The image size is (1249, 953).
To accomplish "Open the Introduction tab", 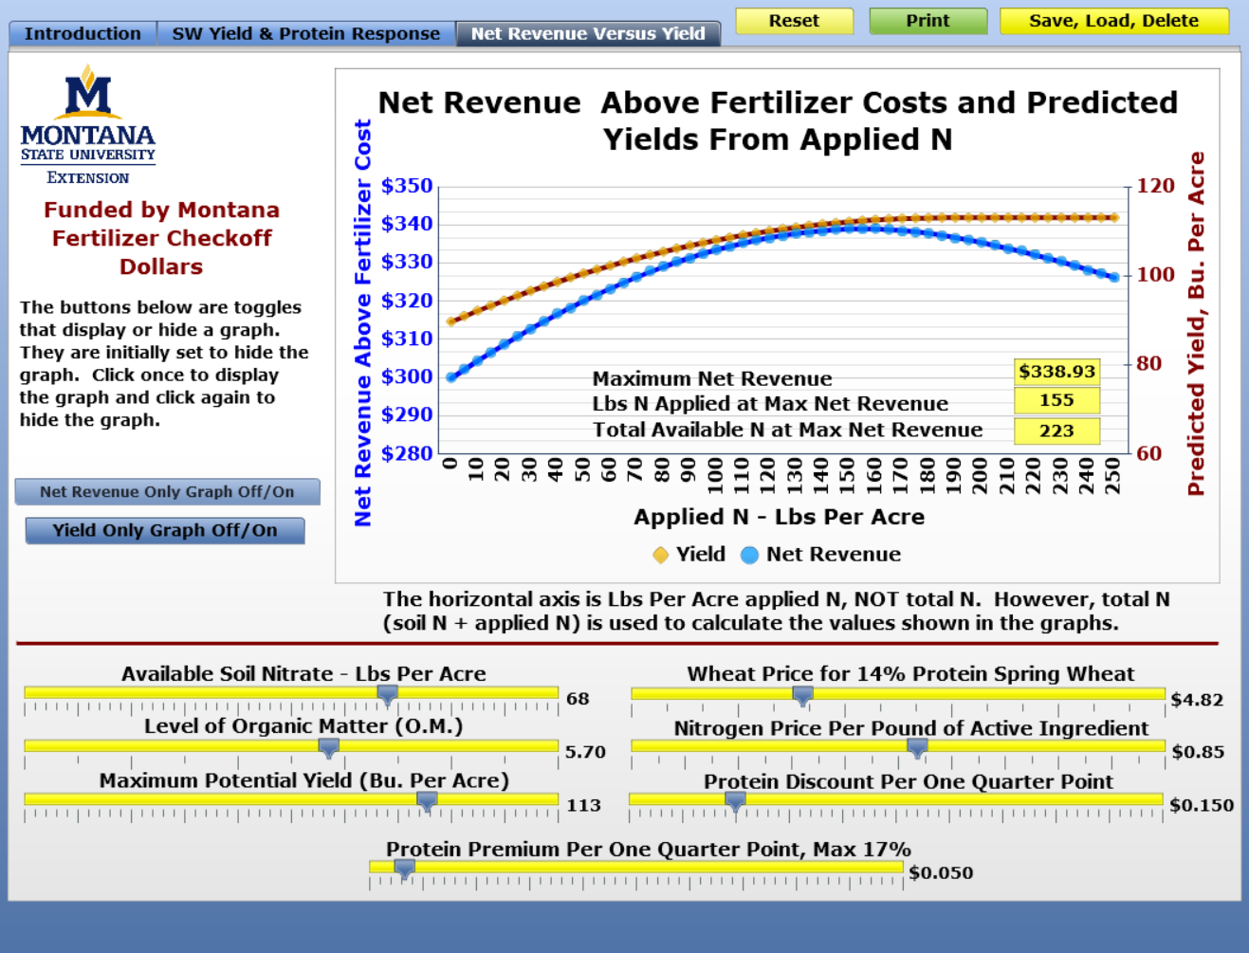I will click(x=83, y=33).
